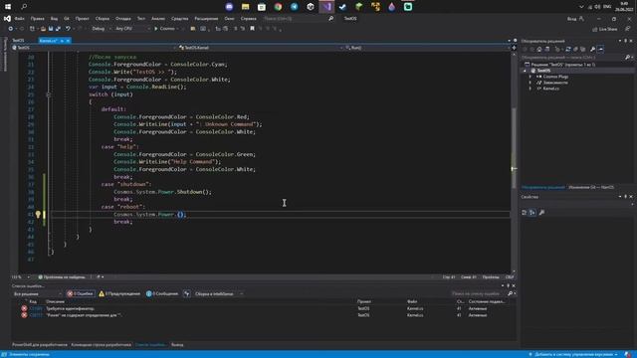637x358 pixels.
Task: Click the alphabetical sort icon in Properties panel
Action: tap(532, 212)
